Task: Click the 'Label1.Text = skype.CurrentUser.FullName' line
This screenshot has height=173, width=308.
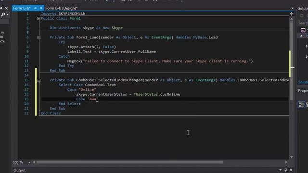Action: point(112,51)
